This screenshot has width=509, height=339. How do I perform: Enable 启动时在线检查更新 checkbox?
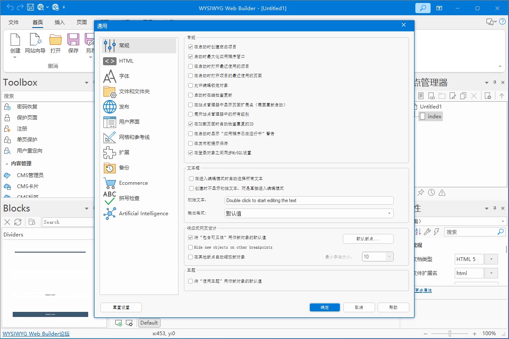click(x=190, y=95)
